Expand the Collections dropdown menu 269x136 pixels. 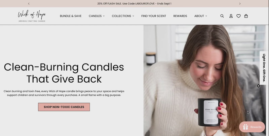click(x=123, y=16)
